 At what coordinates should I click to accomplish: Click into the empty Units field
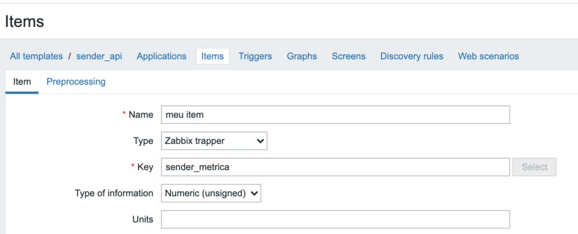pos(335,219)
